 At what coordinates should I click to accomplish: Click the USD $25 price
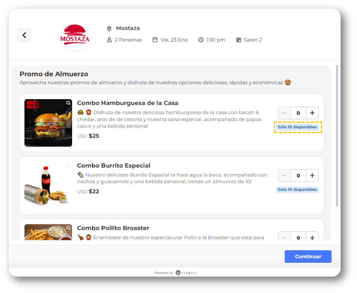click(x=88, y=136)
